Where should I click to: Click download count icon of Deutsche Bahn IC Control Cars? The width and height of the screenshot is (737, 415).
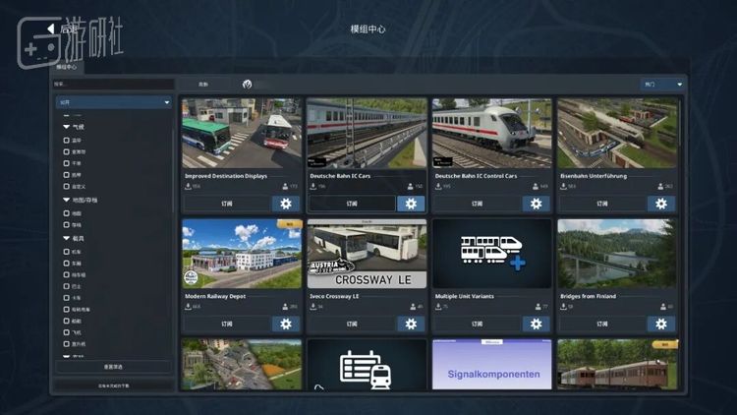438,186
